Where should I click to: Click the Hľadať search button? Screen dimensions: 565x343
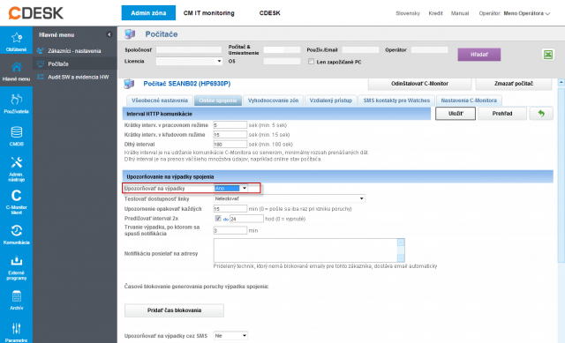[x=478, y=55]
